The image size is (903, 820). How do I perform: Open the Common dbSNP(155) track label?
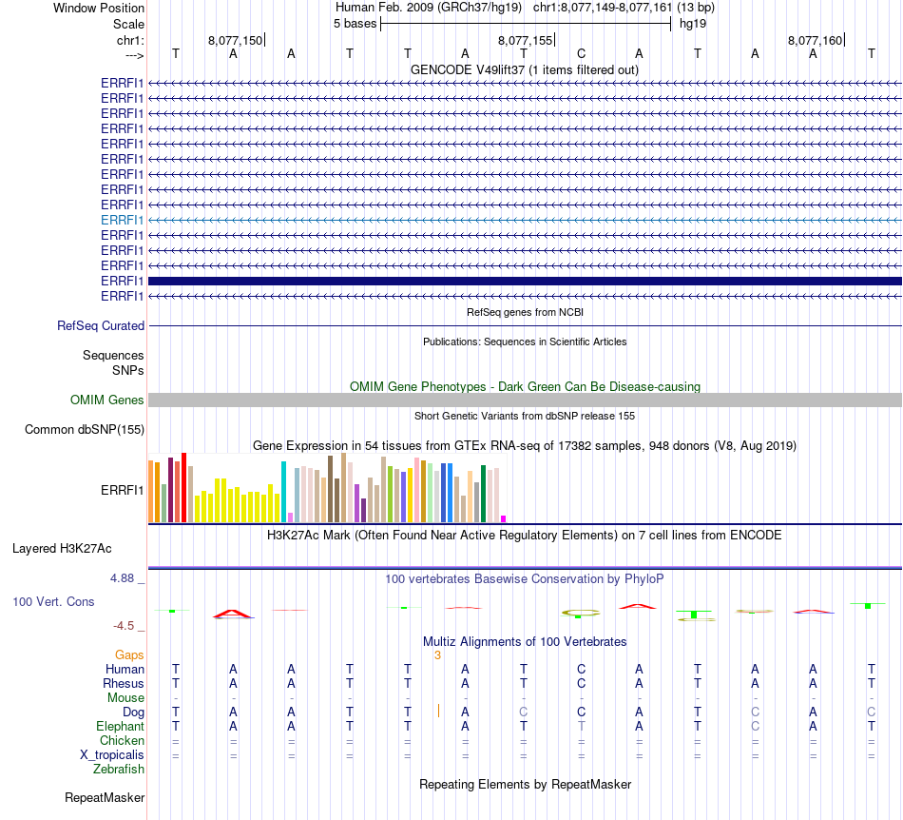(x=85, y=429)
